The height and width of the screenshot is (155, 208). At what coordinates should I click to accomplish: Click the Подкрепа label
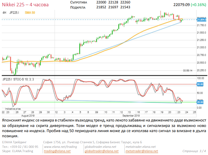coord(78,7)
